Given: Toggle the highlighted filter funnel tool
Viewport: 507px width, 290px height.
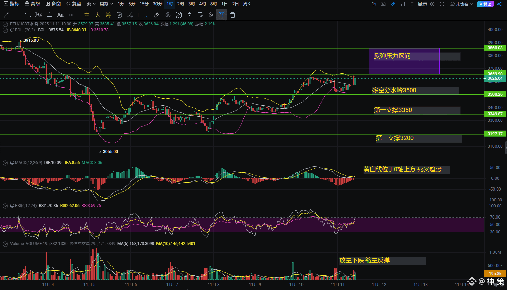Looking at the screenshot, I should (221, 15).
